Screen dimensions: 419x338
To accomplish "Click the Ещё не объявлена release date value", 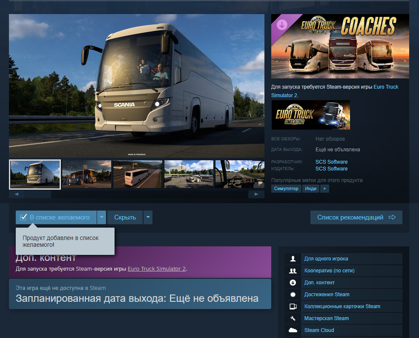I will (338, 150).
